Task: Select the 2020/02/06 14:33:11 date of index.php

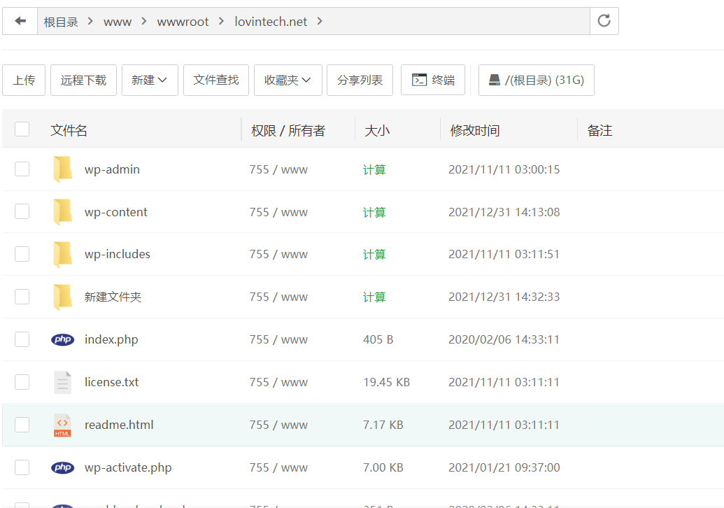Action: 504,339
